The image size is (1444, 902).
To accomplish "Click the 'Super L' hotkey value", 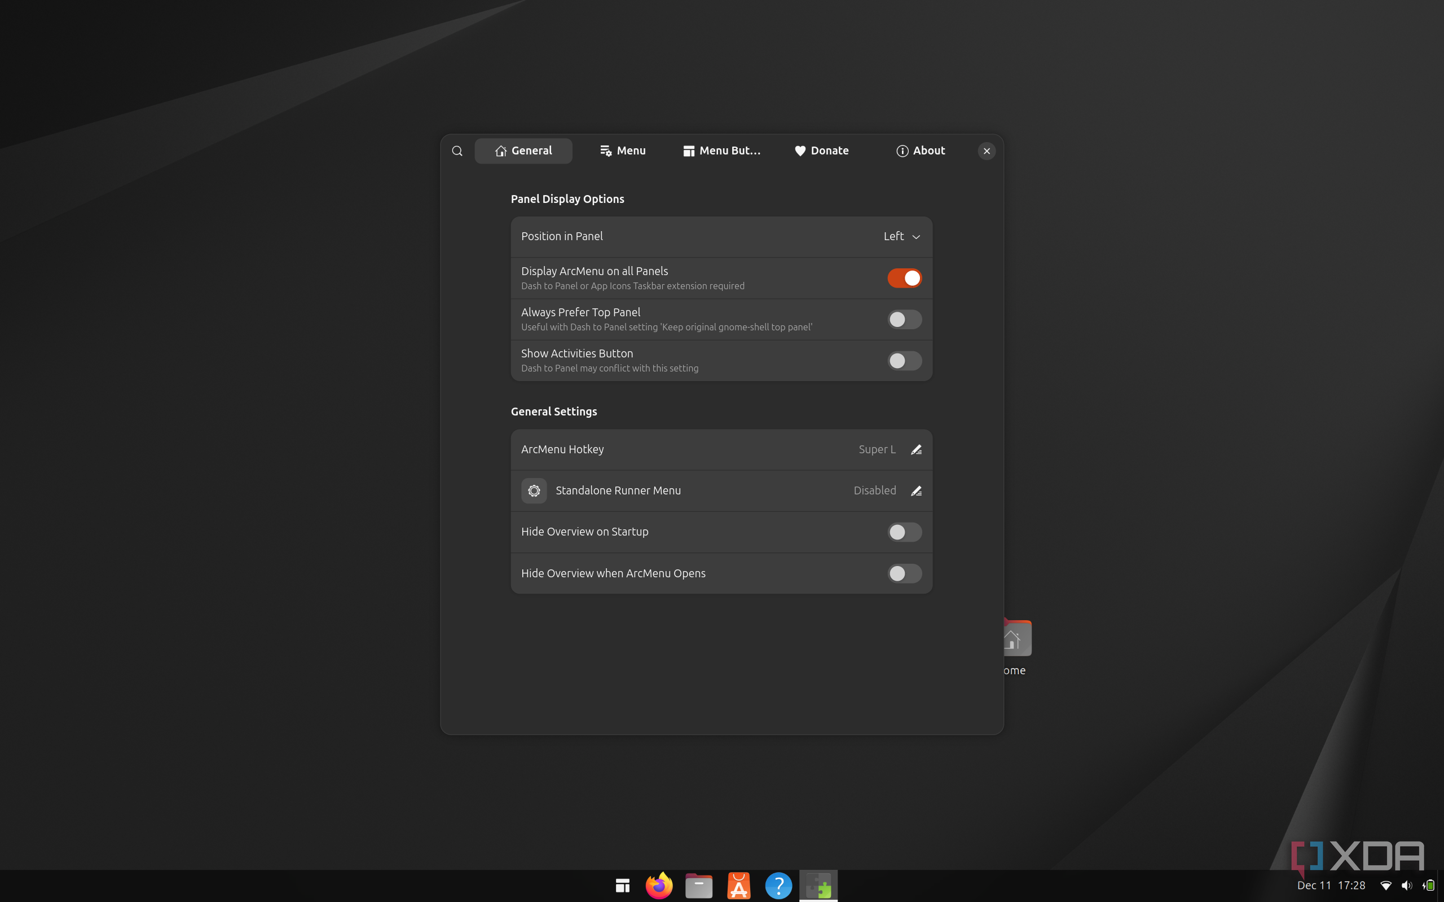I will pyautogui.click(x=877, y=449).
